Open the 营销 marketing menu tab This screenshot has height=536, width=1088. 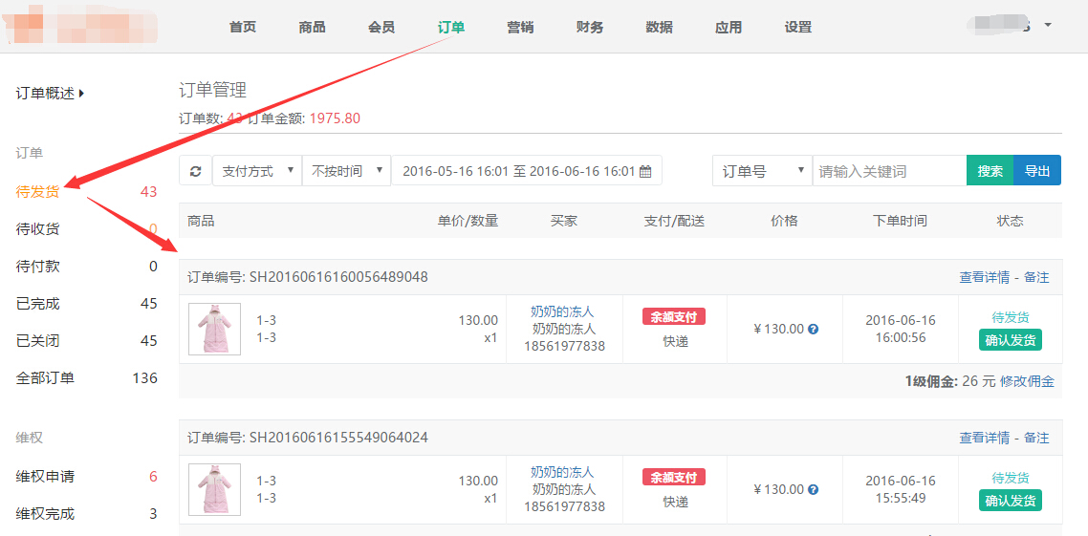(x=520, y=27)
